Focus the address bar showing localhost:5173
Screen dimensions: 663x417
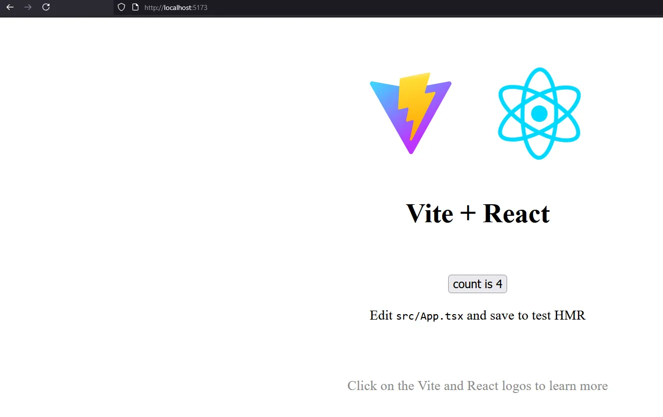tap(300, 7)
